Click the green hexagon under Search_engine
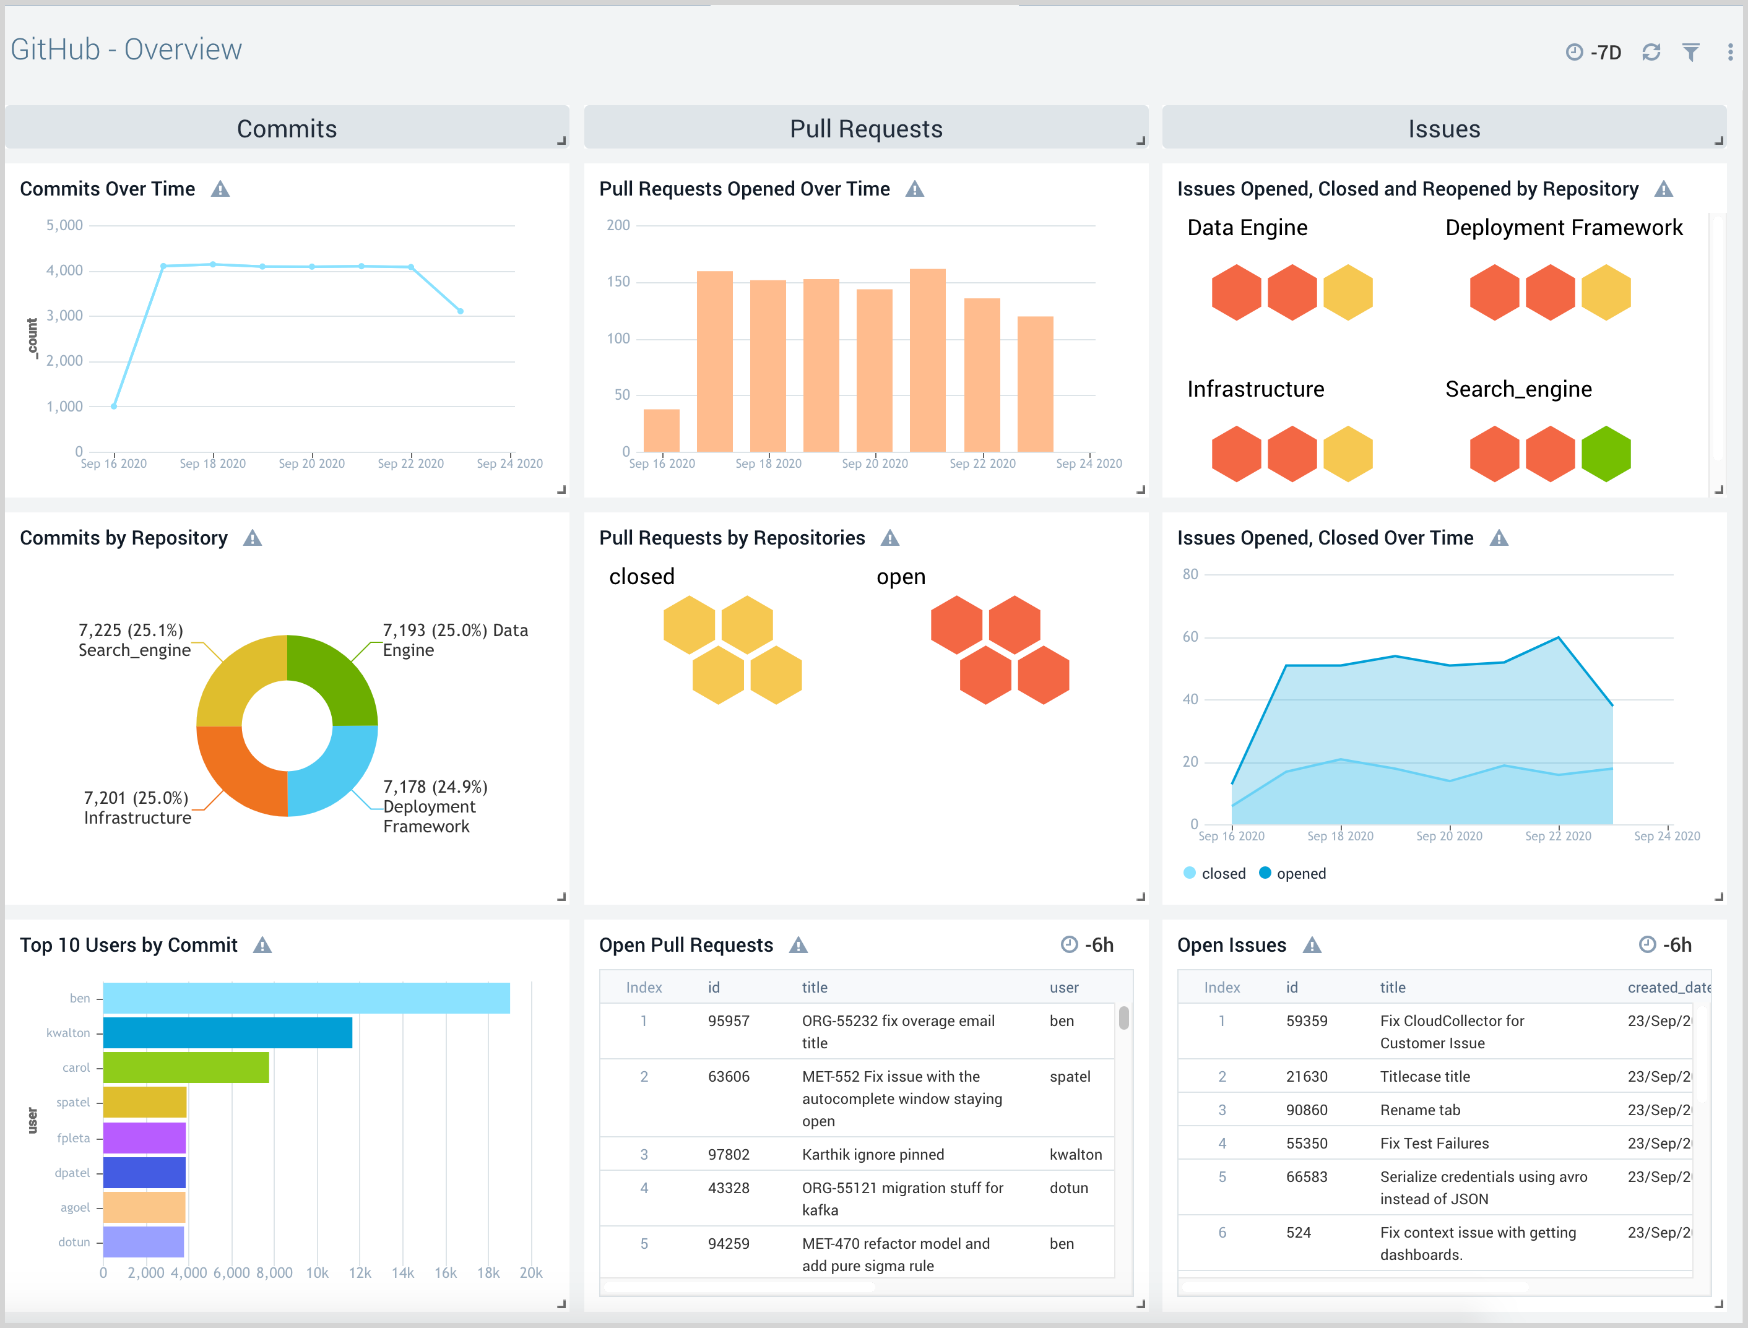Screen dimensions: 1748x1328 [1606, 453]
